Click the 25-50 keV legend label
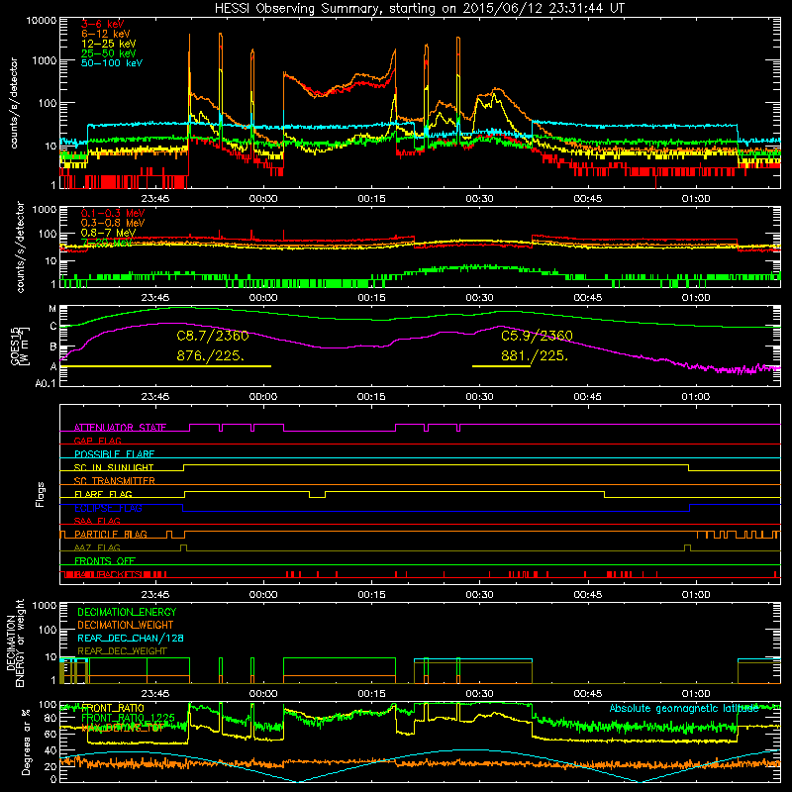Viewport: 792px width, 792px height. (x=109, y=53)
